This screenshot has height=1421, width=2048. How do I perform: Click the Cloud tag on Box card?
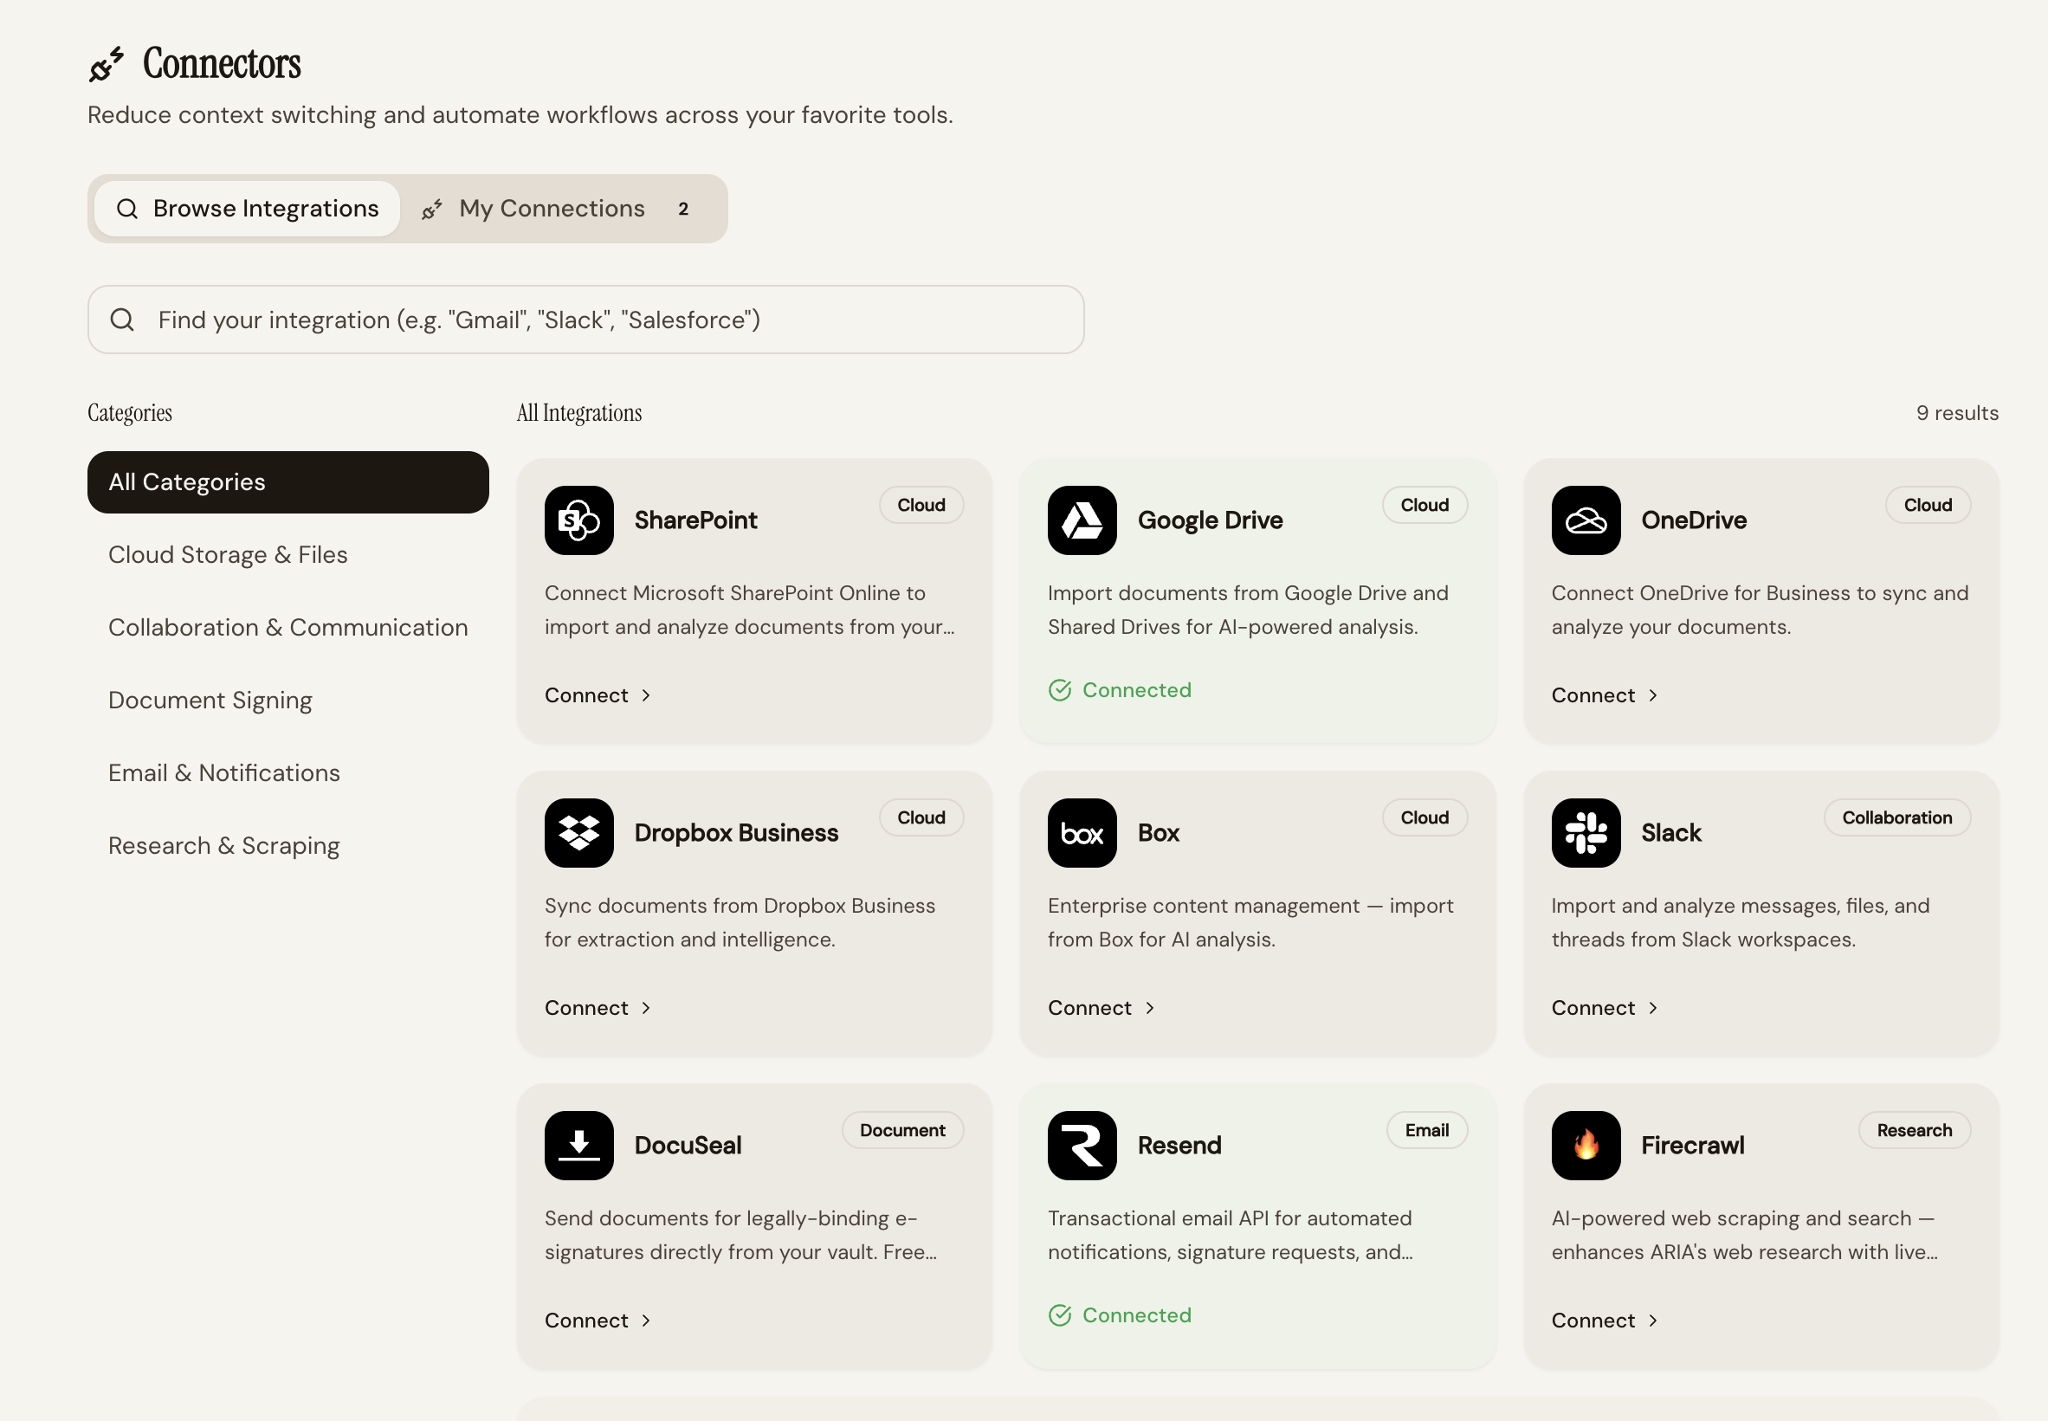(x=1425, y=817)
